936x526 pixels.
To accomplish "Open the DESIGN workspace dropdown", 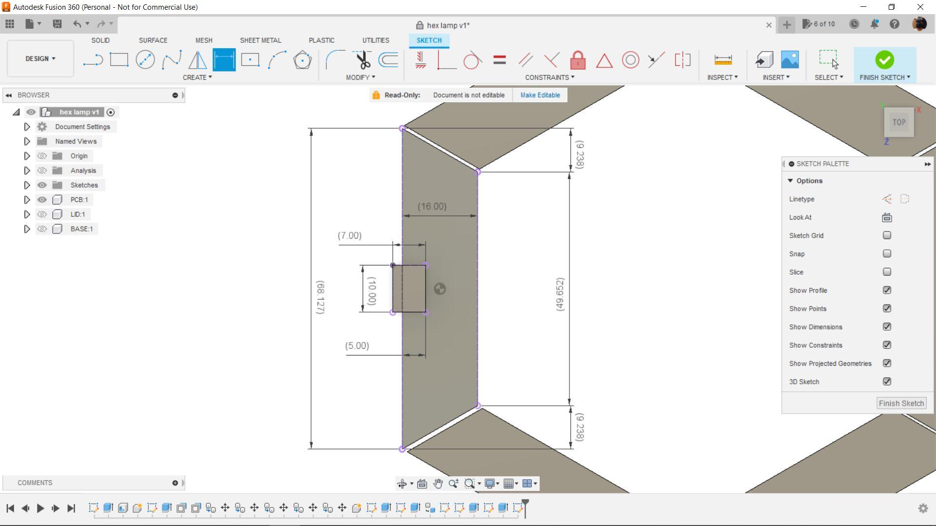I will click(40, 58).
